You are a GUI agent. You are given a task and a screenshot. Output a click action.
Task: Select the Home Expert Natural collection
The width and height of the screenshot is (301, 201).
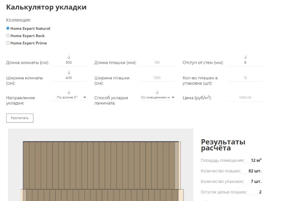point(8,28)
